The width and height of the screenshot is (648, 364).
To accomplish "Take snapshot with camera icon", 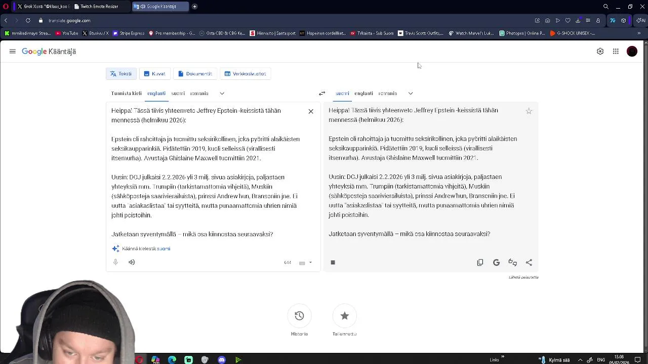I will 547,21.
